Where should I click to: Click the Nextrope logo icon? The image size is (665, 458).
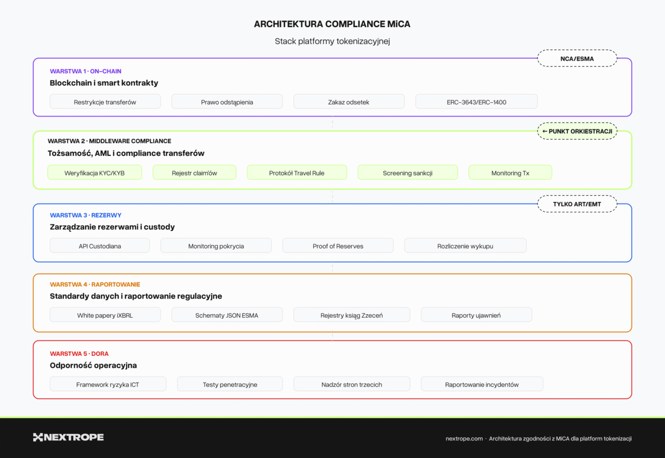tap(38, 437)
